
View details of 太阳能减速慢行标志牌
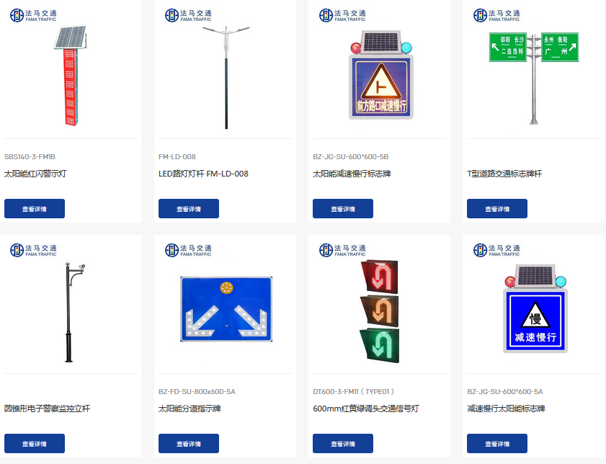[x=343, y=209]
